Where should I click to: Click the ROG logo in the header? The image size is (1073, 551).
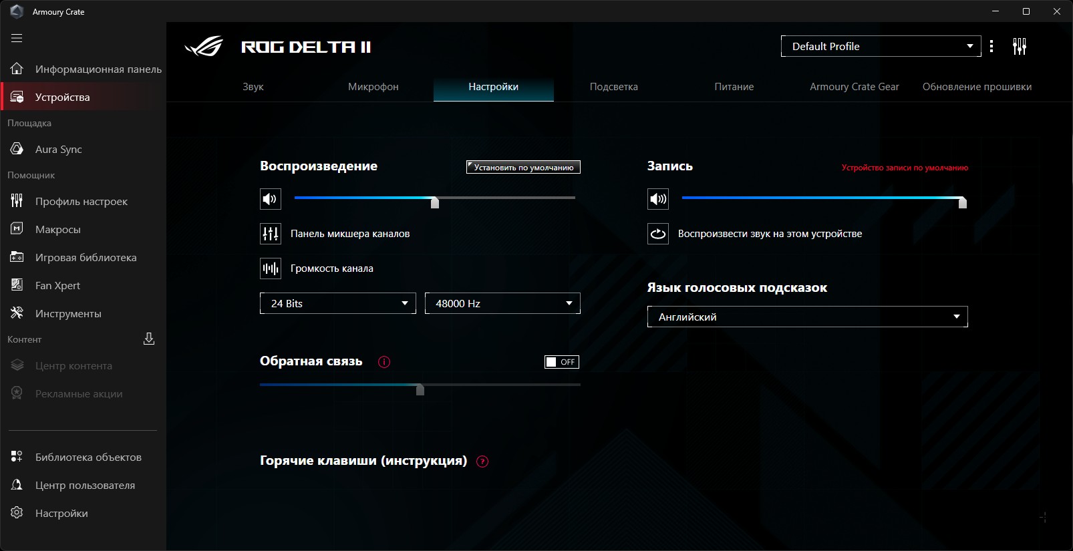pos(204,47)
